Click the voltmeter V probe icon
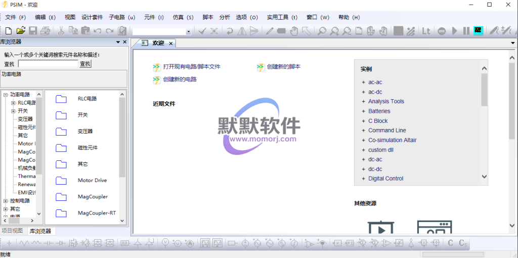 (x=178, y=243)
